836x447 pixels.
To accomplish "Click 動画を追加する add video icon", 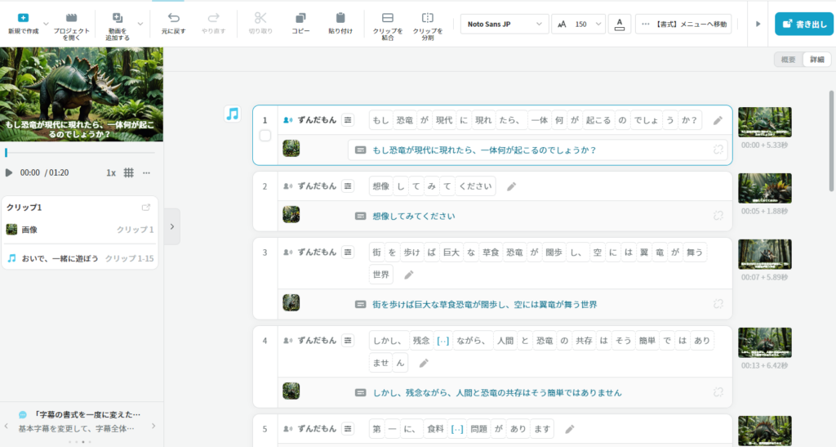I will (118, 18).
